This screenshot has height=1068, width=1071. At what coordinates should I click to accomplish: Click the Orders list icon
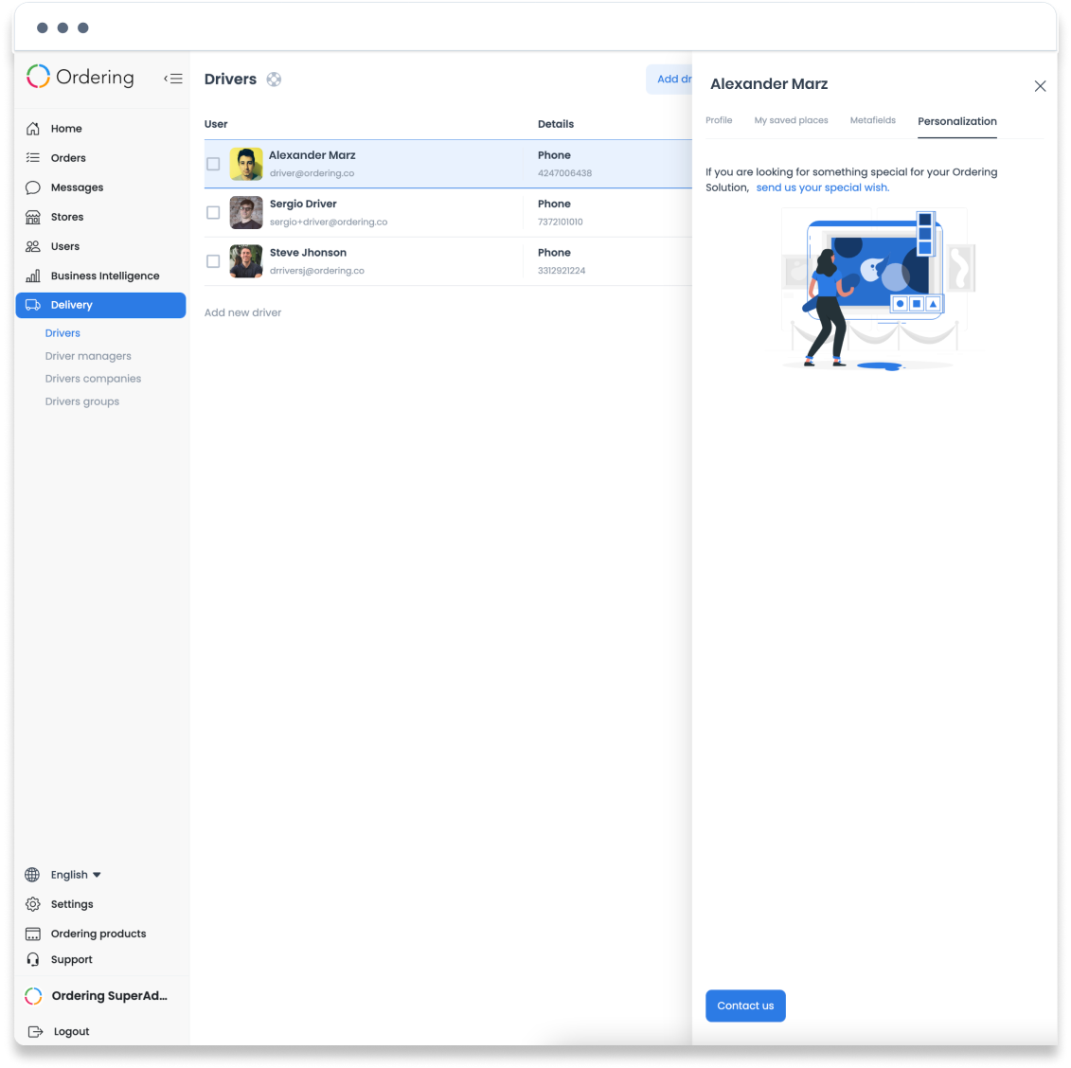[x=33, y=158]
